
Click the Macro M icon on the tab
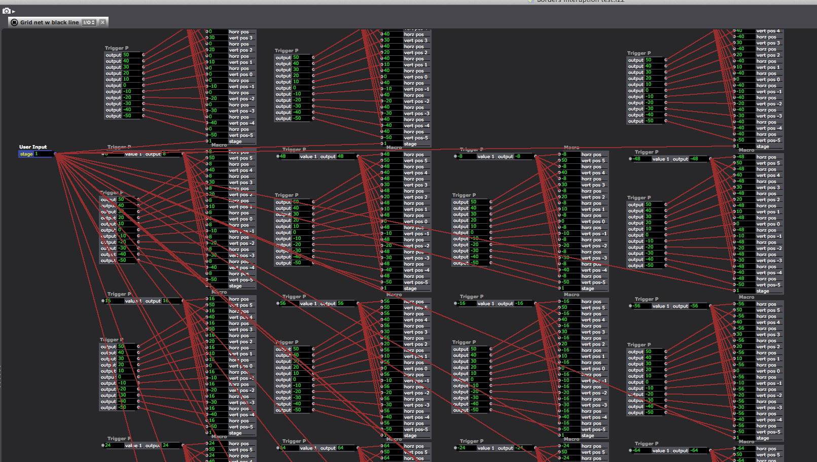pos(14,22)
